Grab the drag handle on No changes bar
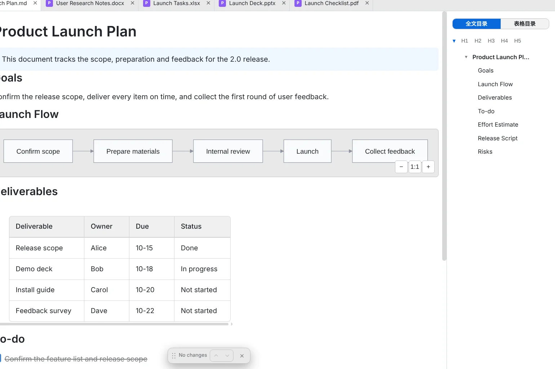 pos(174,356)
